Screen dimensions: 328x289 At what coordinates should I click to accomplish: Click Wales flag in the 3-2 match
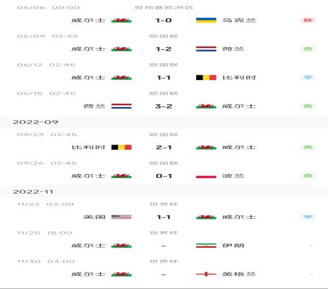point(206,106)
